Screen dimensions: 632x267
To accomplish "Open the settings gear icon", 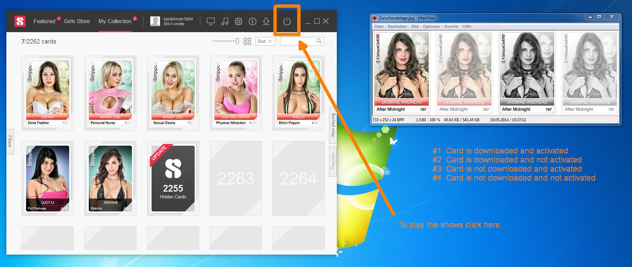I will click(x=239, y=21).
